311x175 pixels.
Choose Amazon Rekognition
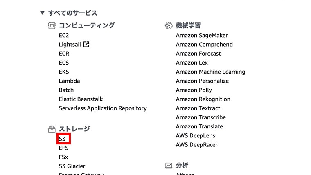(203, 99)
